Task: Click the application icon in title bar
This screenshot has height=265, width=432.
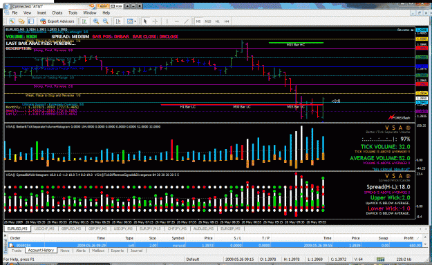Action: coord(8,6)
